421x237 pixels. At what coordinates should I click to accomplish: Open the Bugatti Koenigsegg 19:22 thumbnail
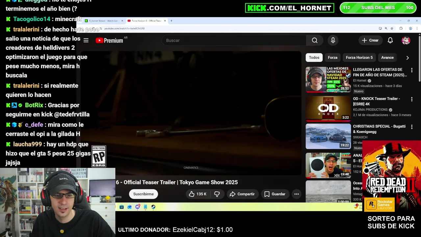pyautogui.click(x=328, y=136)
